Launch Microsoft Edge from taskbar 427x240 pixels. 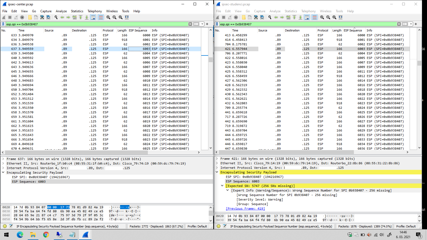coord(20,235)
